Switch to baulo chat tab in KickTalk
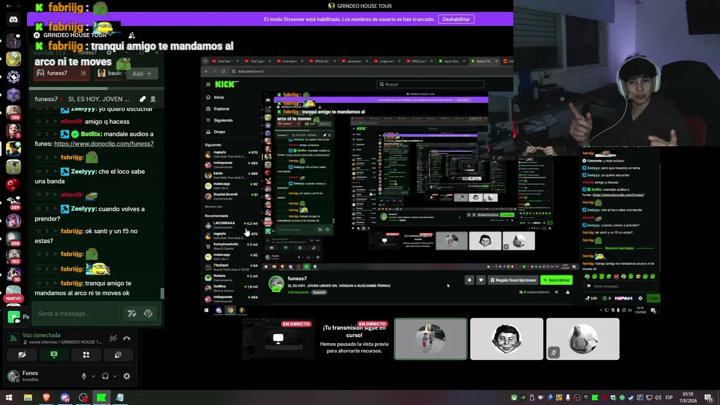The width and height of the screenshot is (720, 405). pos(110,73)
